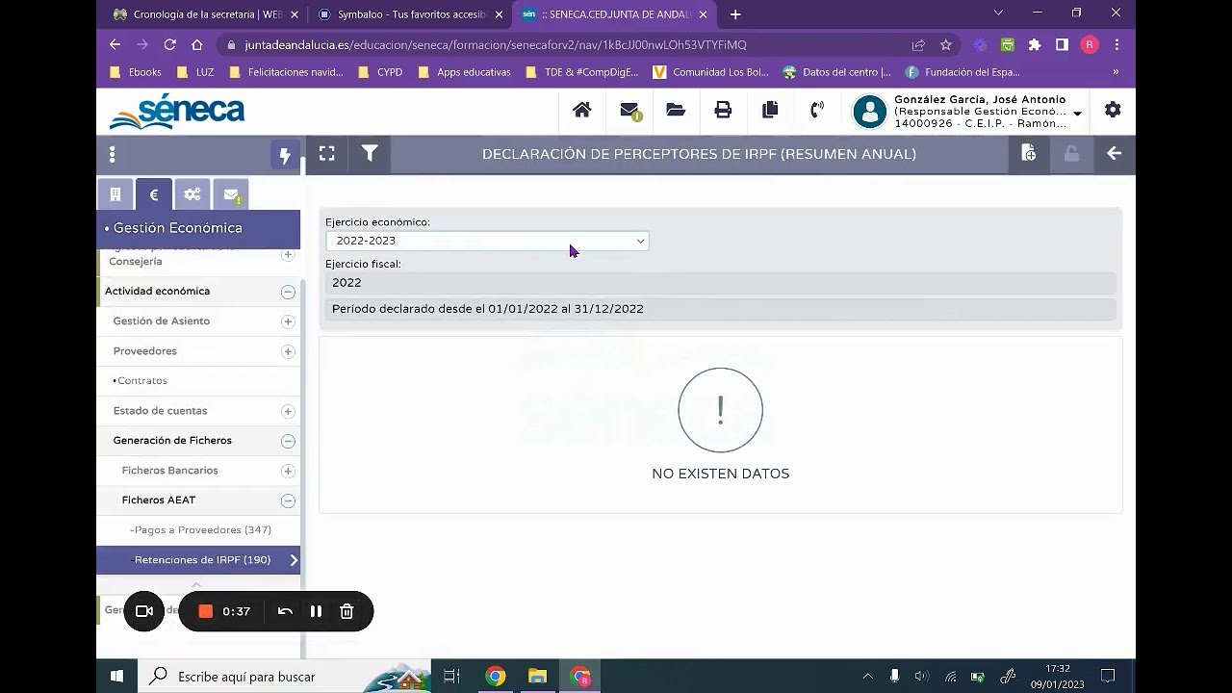The image size is (1232, 693).
Task: Open Task View on taskbar
Action: point(451,677)
